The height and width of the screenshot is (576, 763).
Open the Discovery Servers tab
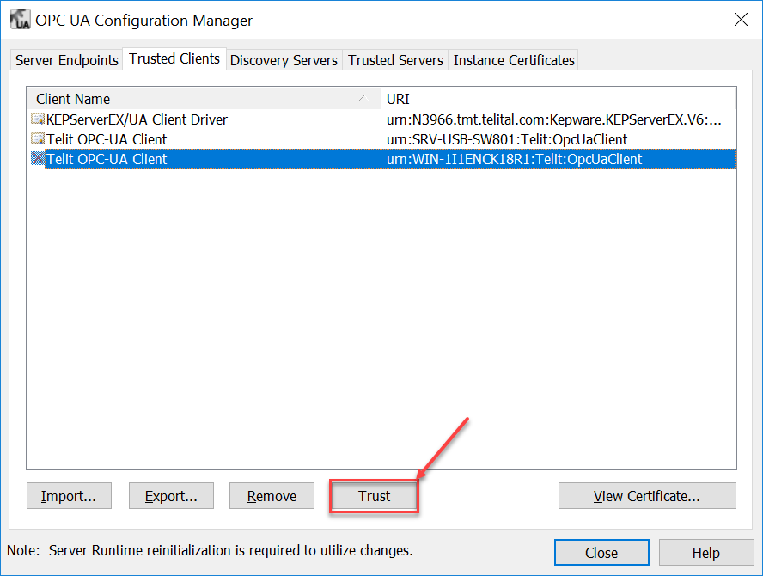click(284, 60)
